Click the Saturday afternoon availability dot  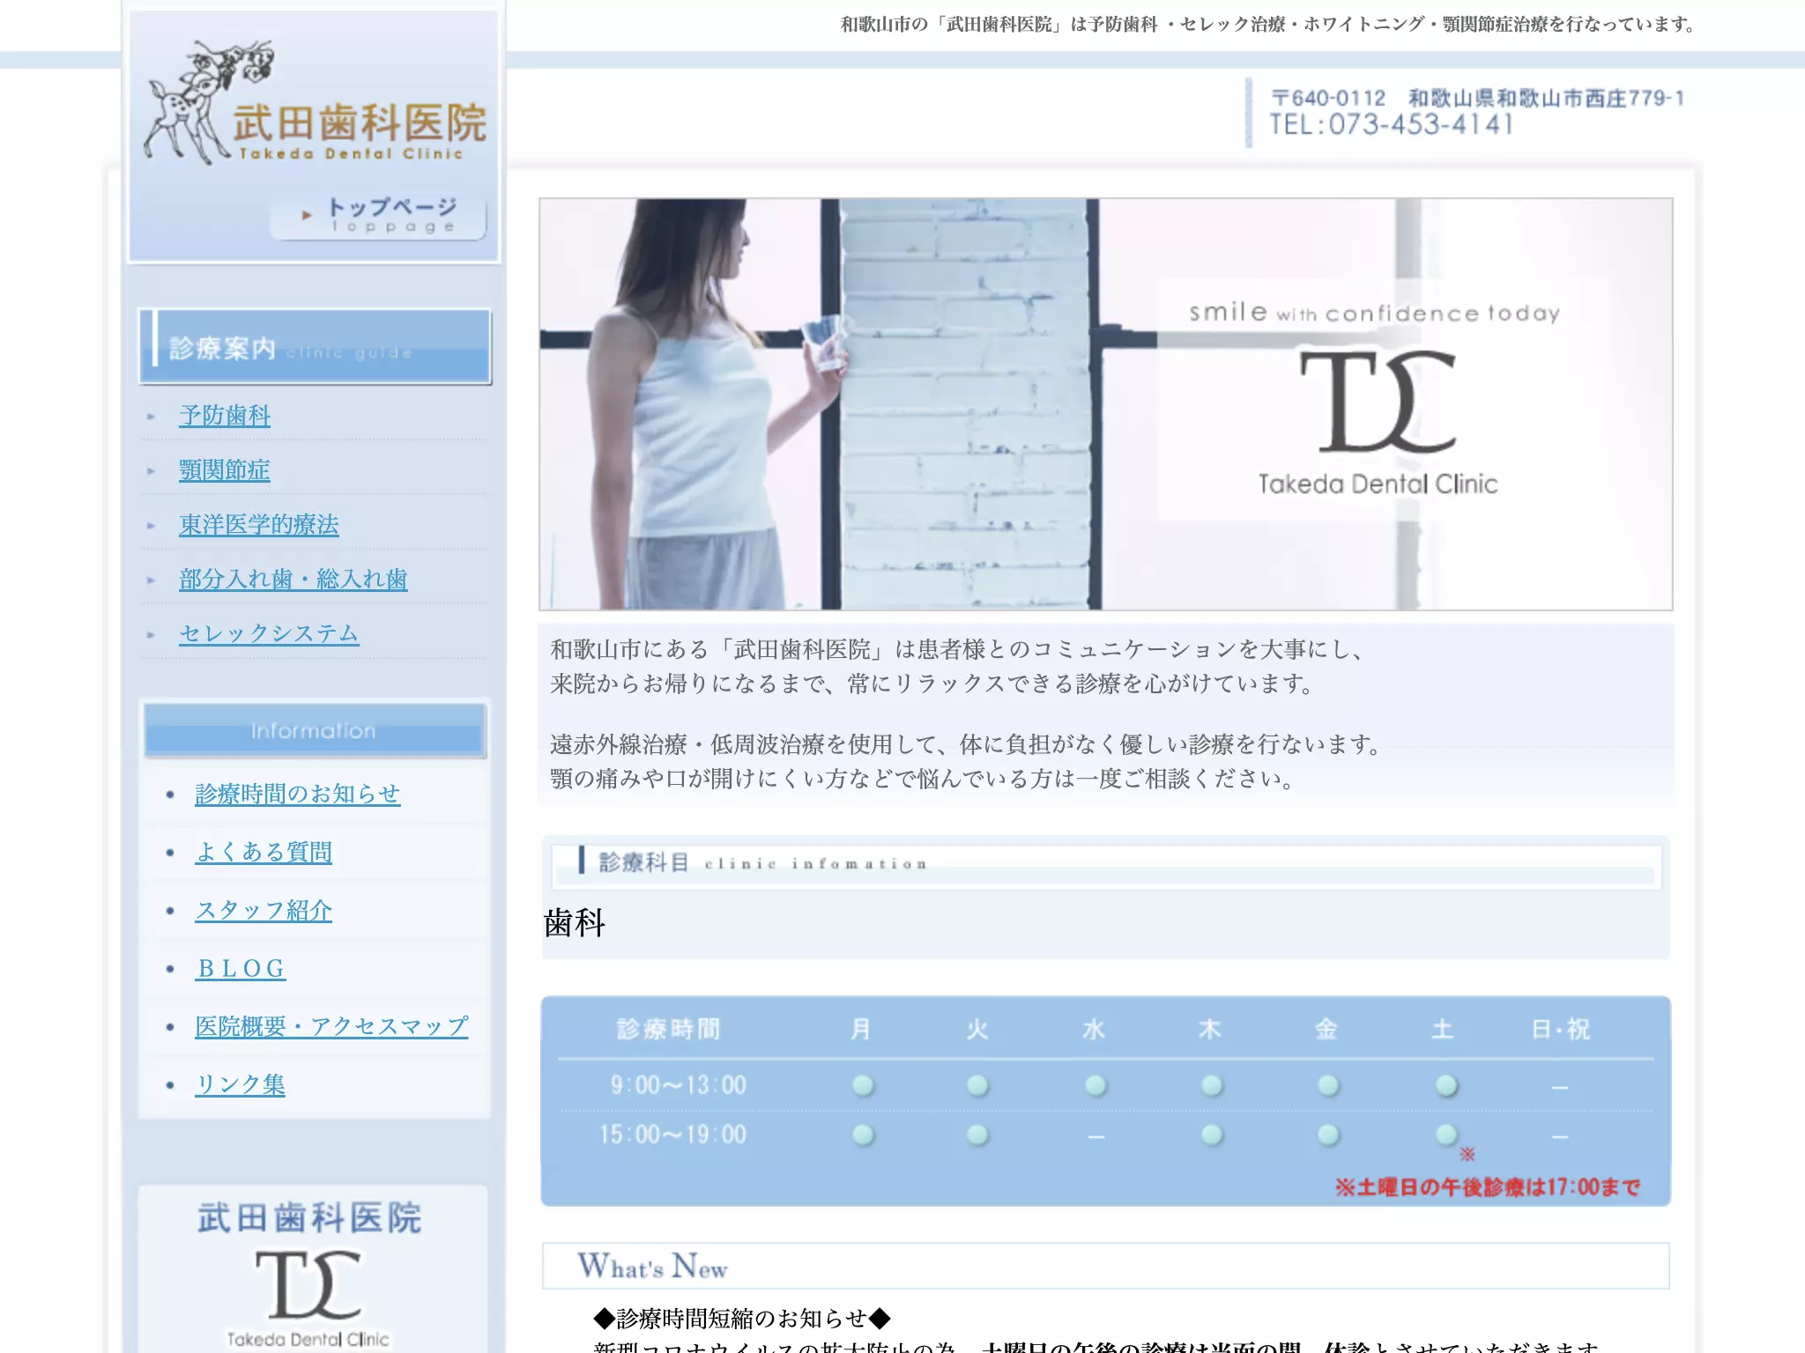tap(1446, 1135)
